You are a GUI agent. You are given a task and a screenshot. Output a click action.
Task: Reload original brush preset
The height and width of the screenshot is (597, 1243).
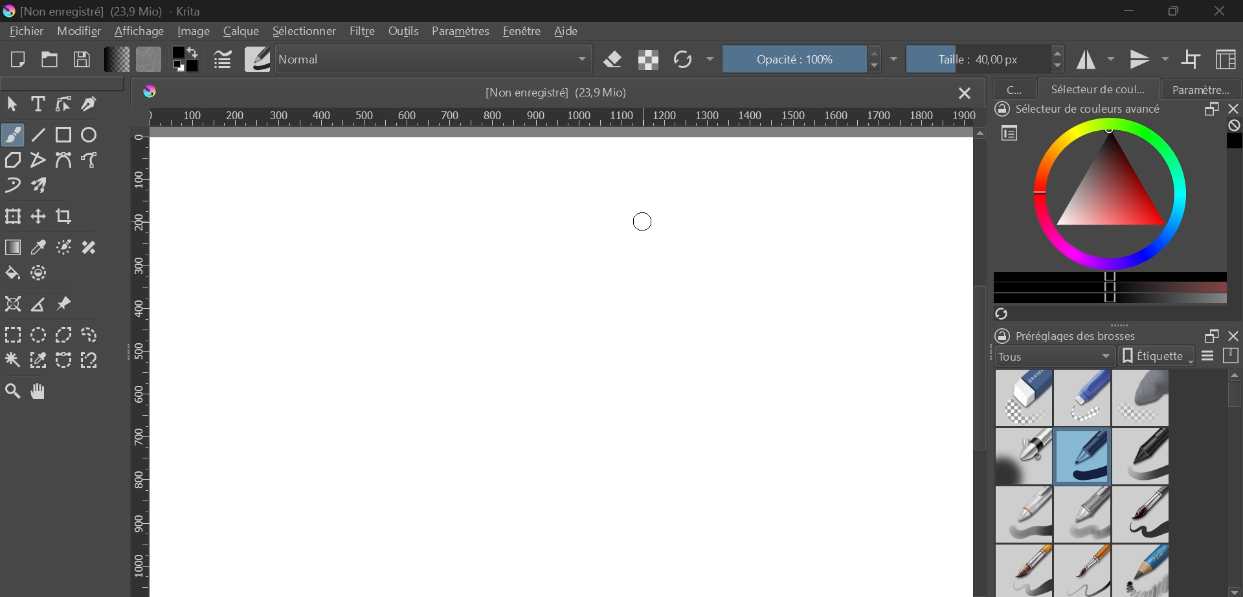pos(682,60)
